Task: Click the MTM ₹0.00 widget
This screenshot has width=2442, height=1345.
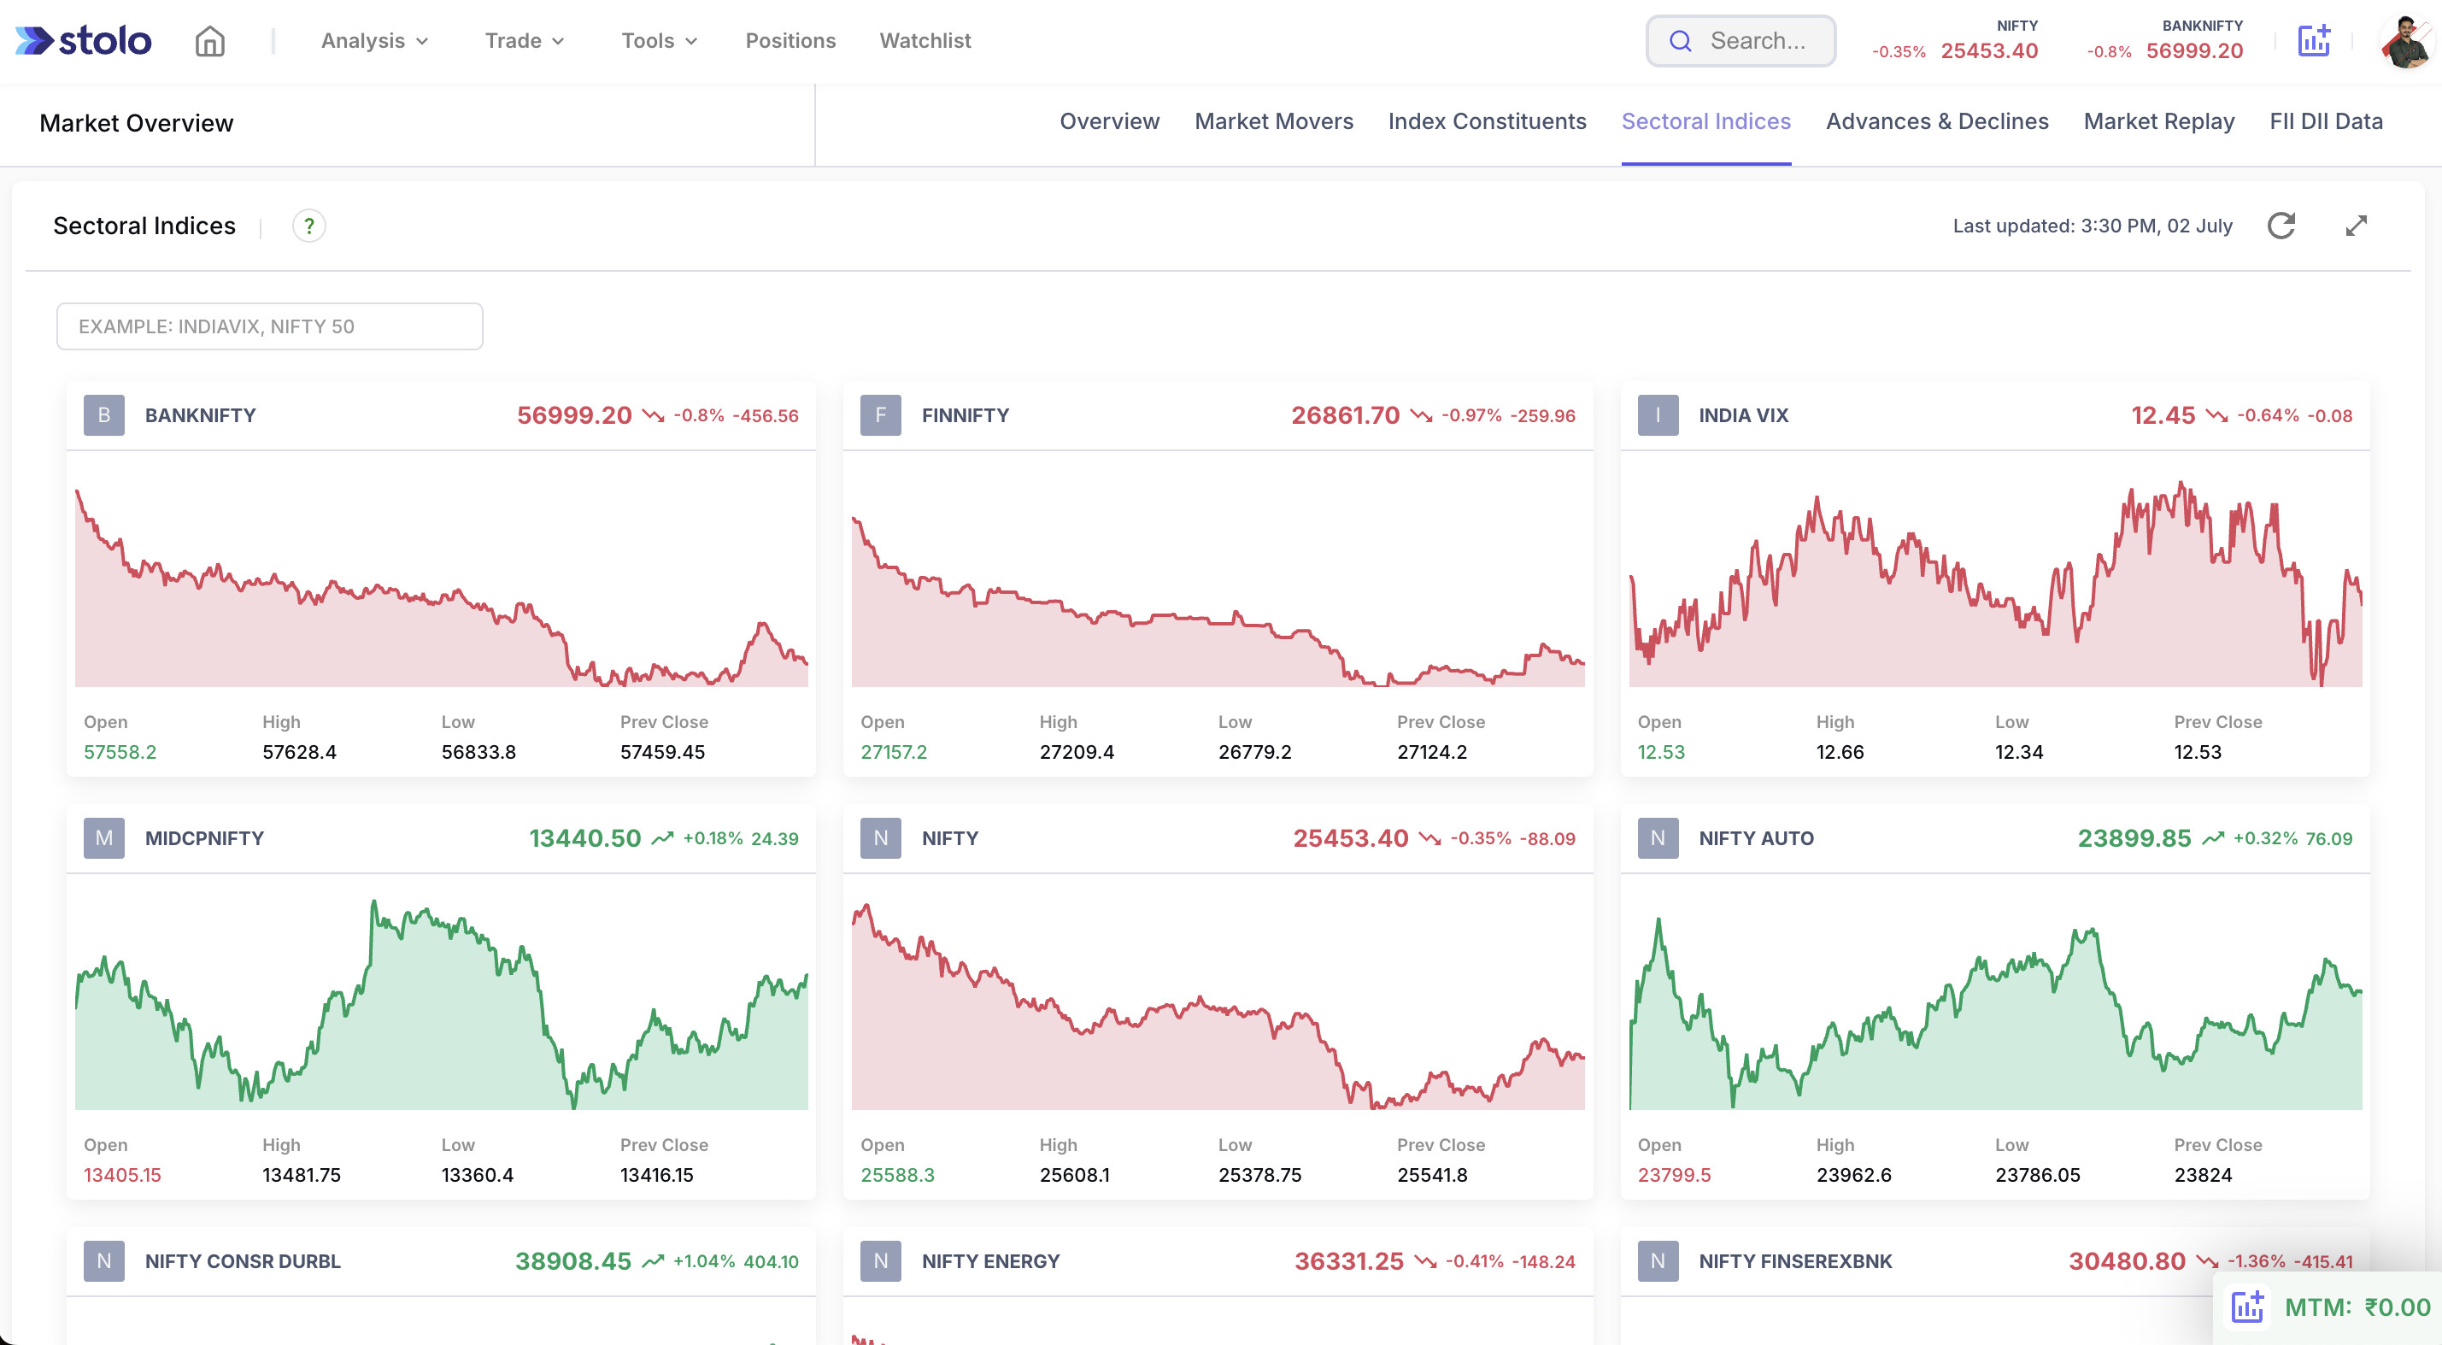Action: [x=2328, y=1307]
